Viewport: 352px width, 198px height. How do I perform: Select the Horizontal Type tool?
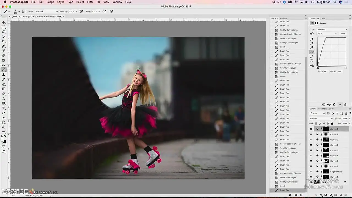(4, 108)
